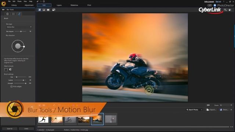Adjust the brush Strength slider

[x=21, y=83]
